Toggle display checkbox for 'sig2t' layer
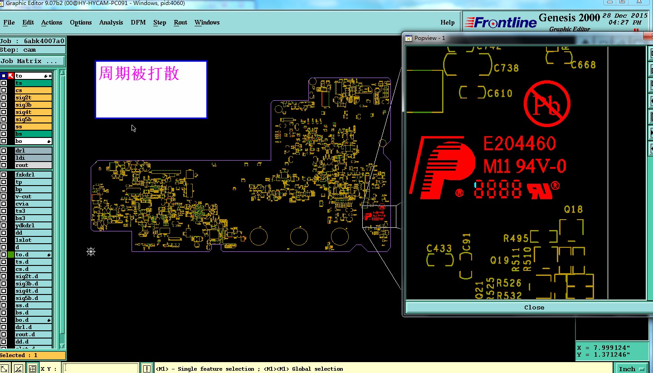Screen dimensions: 653x373 [4, 98]
